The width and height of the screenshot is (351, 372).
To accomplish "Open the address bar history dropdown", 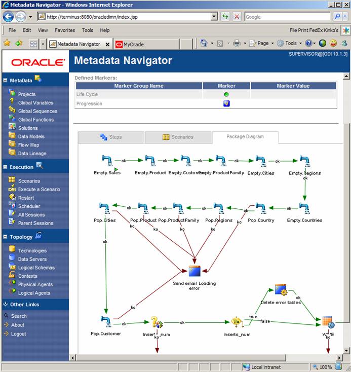I will (214, 17).
